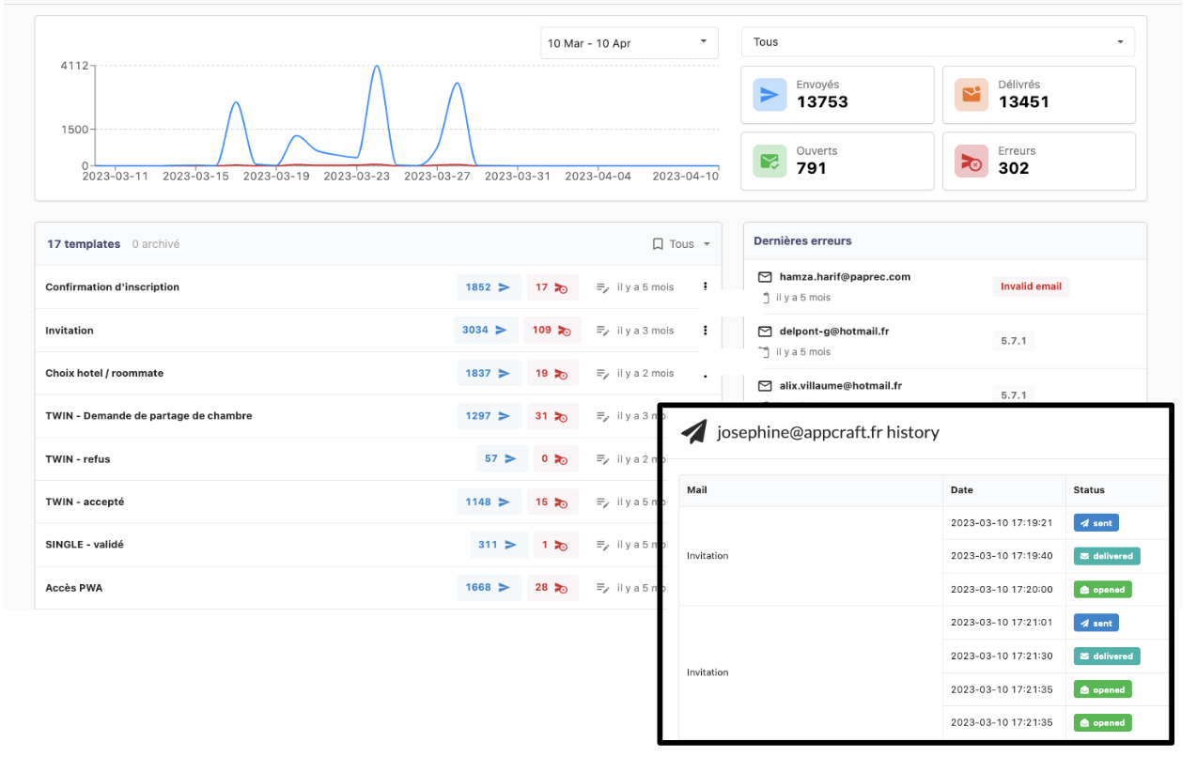Open the three-dot menu for Confirmation d'inscription
1197x757 pixels.
coord(705,287)
